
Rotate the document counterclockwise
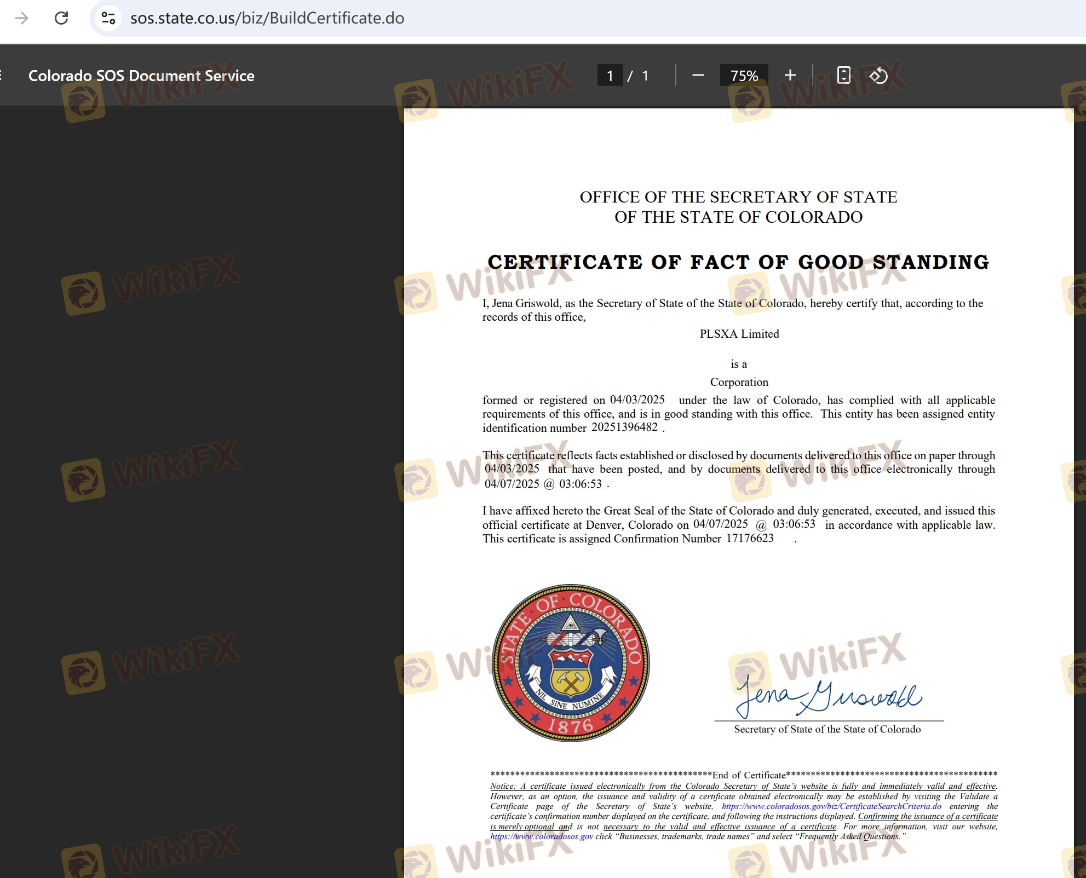[878, 76]
